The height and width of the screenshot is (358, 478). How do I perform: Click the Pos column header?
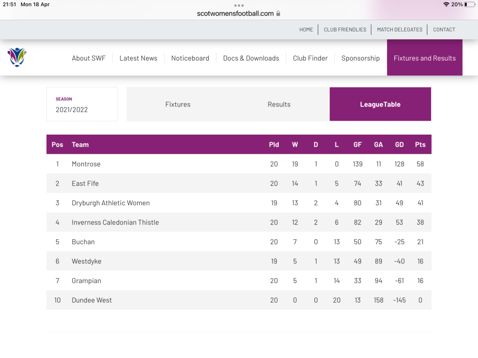(57, 145)
